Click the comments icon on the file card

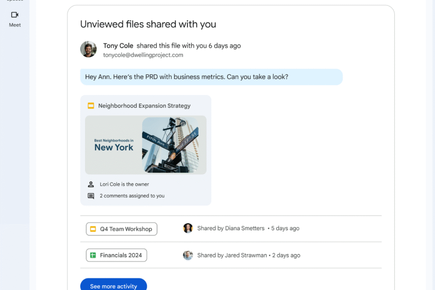(x=91, y=196)
